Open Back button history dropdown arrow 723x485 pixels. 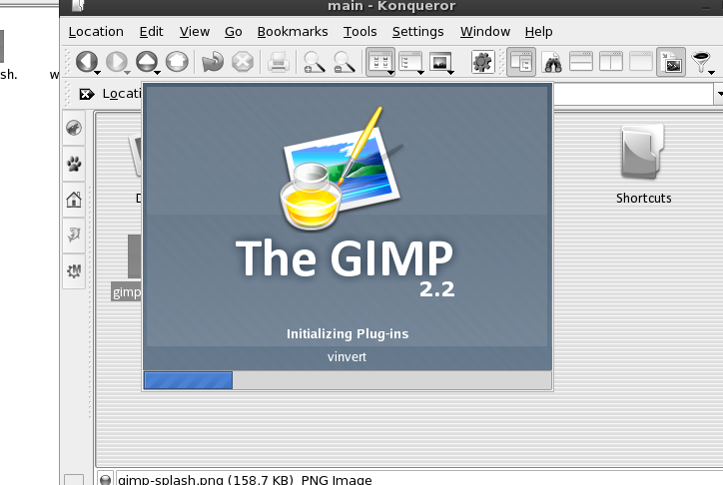coord(97,72)
